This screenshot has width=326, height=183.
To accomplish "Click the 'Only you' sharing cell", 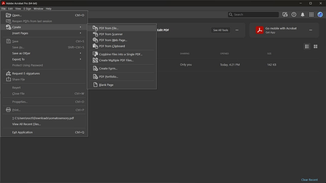I will pos(186,65).
